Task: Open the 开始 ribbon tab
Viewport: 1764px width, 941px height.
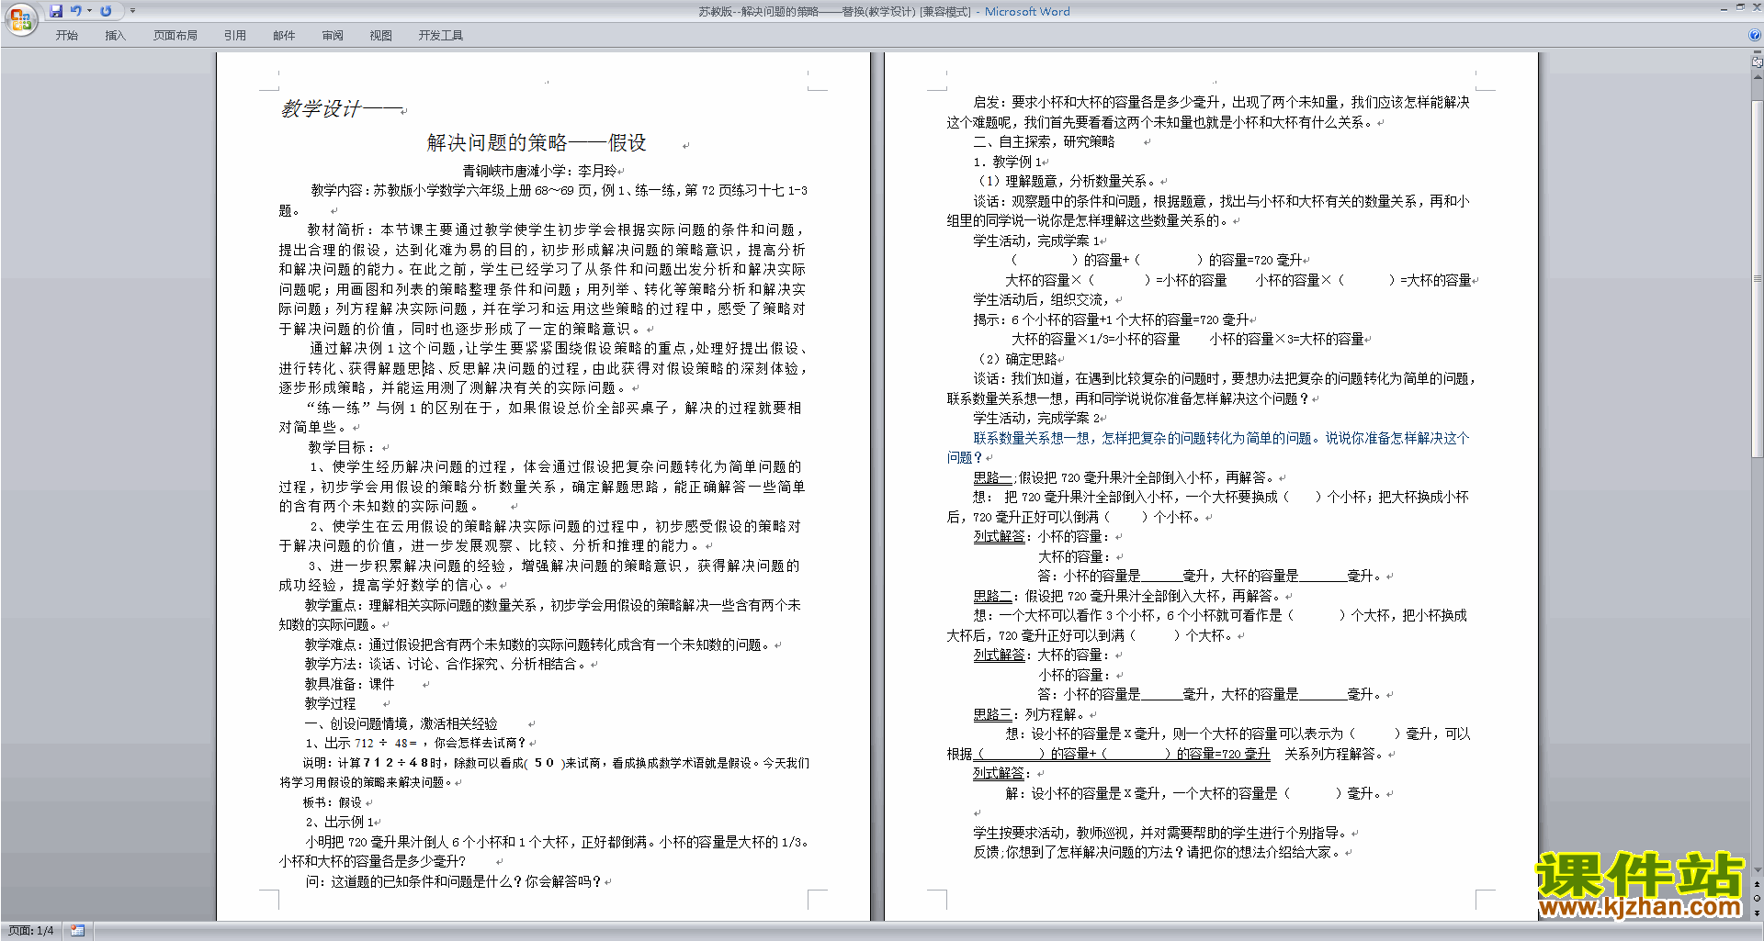Action: click(66, 36)
